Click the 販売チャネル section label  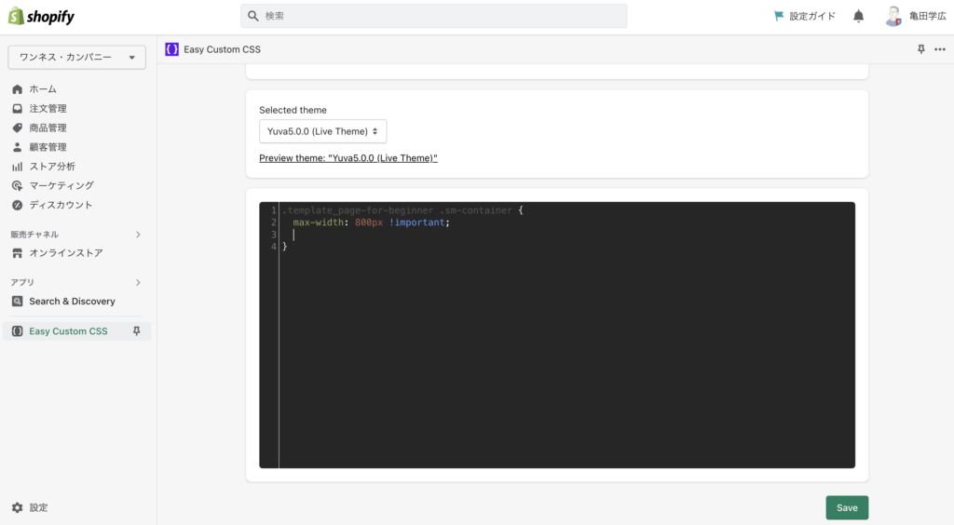(x=34, y=235)
